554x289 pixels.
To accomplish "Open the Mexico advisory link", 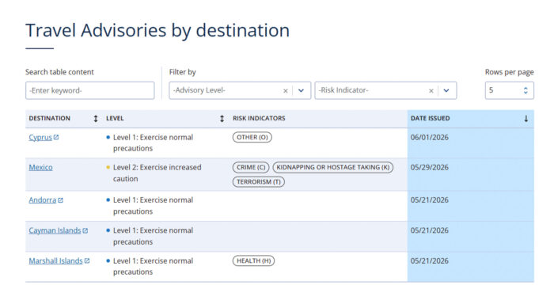I will click(40, 168).
